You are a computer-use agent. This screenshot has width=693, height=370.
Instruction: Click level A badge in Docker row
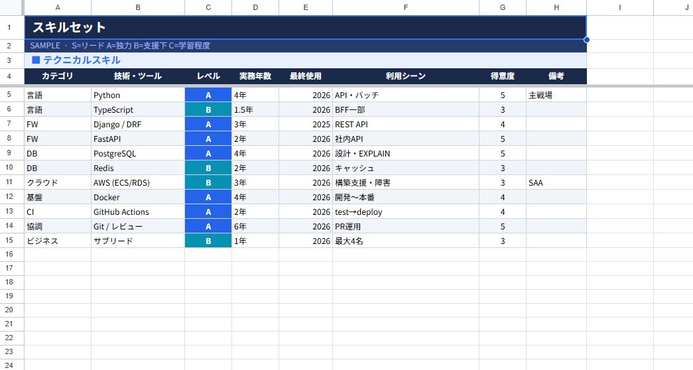click(208, 197)
